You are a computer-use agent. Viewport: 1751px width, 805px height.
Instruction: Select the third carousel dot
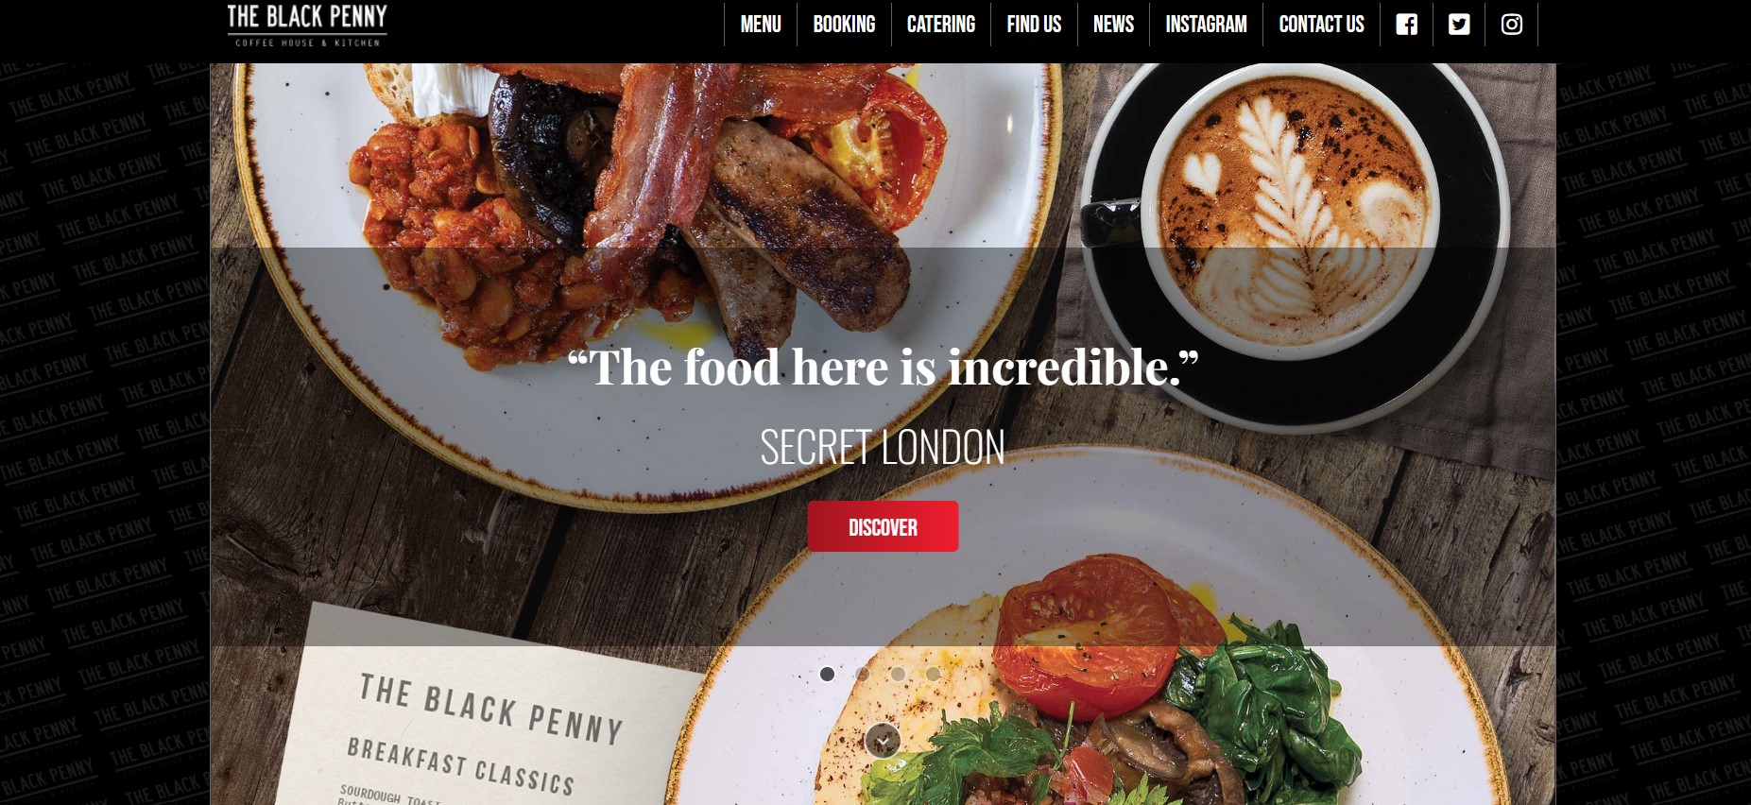point(898,674)
